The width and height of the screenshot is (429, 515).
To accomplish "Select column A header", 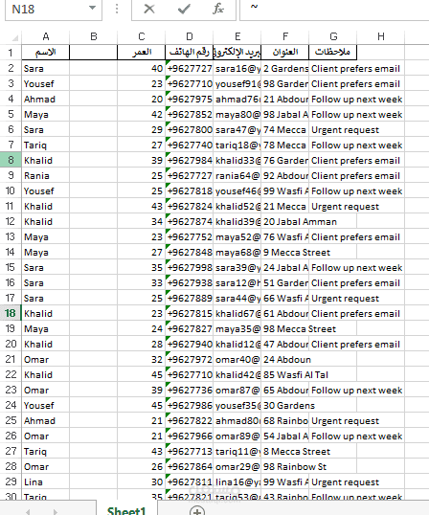I will pos(46,36).
